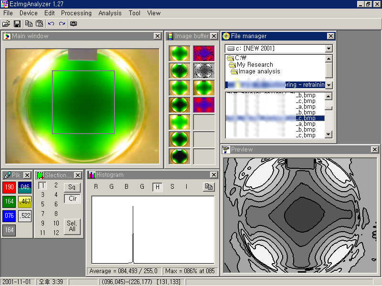Copy image with the toolbar copy icon
Image resolution: width=382 pixels, height=286 pixels.
coord(29,23)
